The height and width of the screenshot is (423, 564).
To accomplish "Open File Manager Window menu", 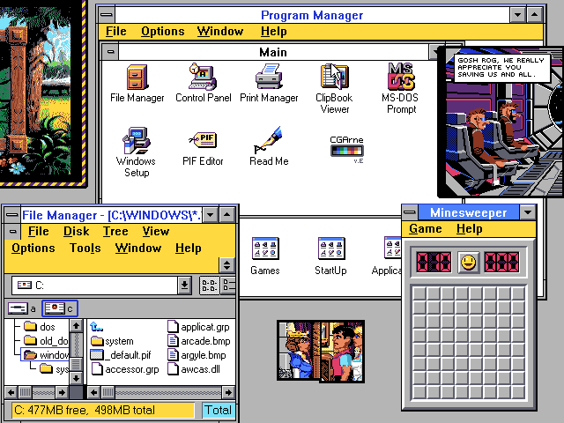I will point(138,248).
